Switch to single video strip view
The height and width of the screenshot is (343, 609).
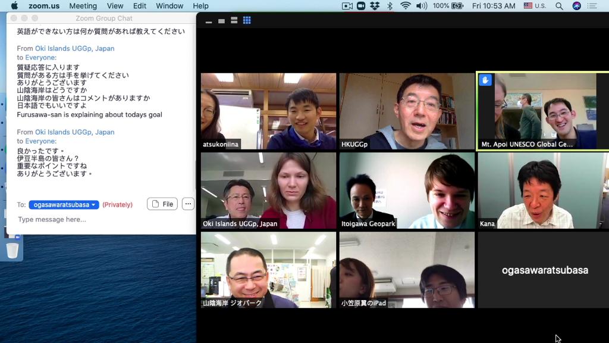221,21
